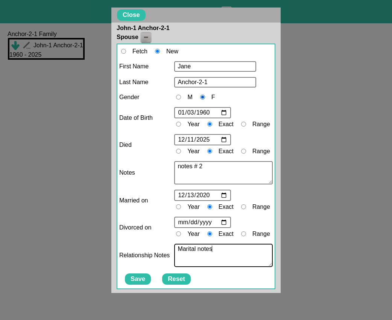
Task: Select the Fetch radio option
Action: pos(123,51)
